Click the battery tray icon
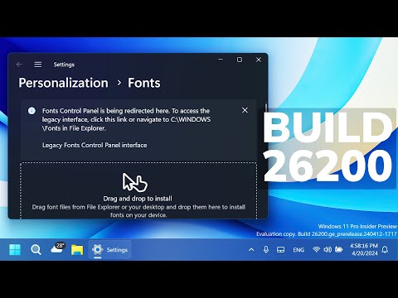Viewport: 398px width, 298px height. pyautogui.click(x=338, y=249)
